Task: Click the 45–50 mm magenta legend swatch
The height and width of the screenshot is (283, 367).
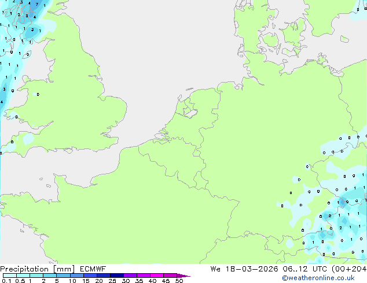Action: 170,275
